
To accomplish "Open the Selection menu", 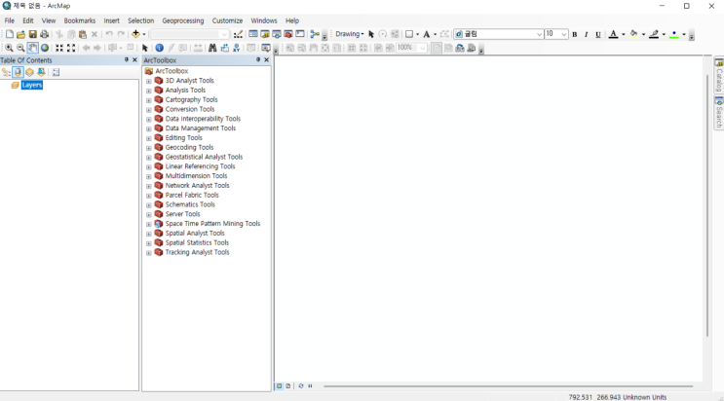I will click(141, 20).
